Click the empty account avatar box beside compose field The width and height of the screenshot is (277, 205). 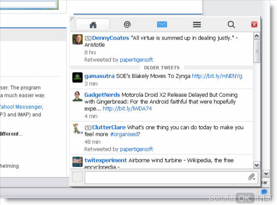77,176
